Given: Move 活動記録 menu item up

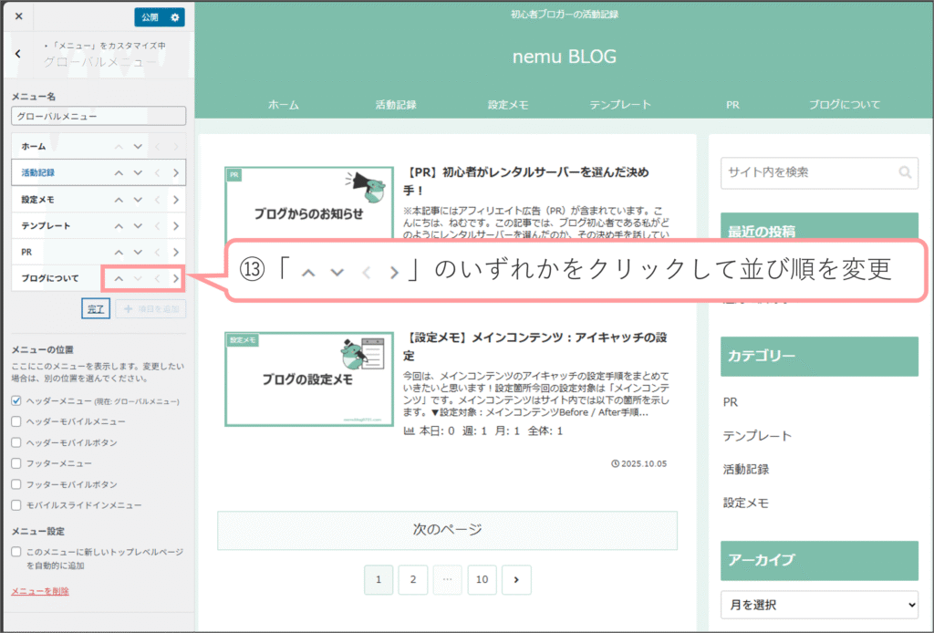Looking at the screenshot, I should (119, 172).
